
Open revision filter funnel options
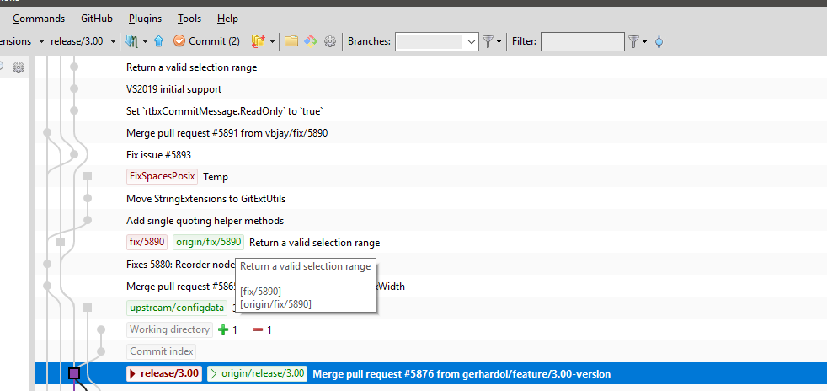click(638, 41)
